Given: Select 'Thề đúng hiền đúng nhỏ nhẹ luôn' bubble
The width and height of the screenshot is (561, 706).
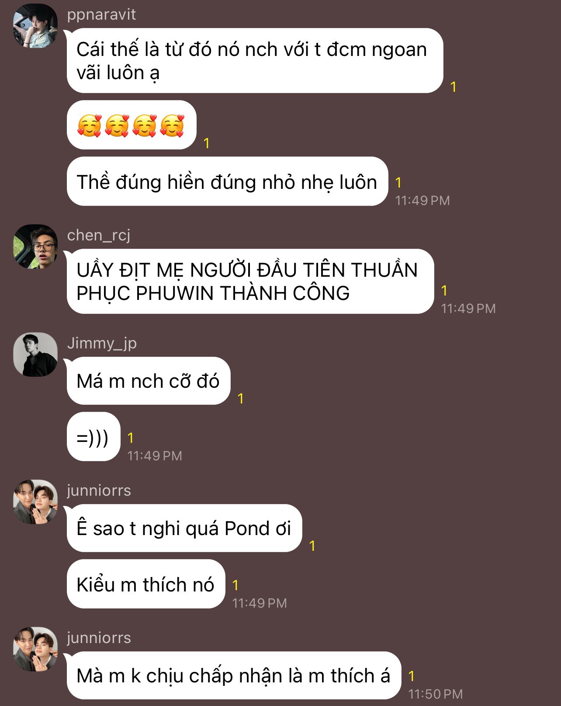Looking at the screenshot, I should pos(227,181).
